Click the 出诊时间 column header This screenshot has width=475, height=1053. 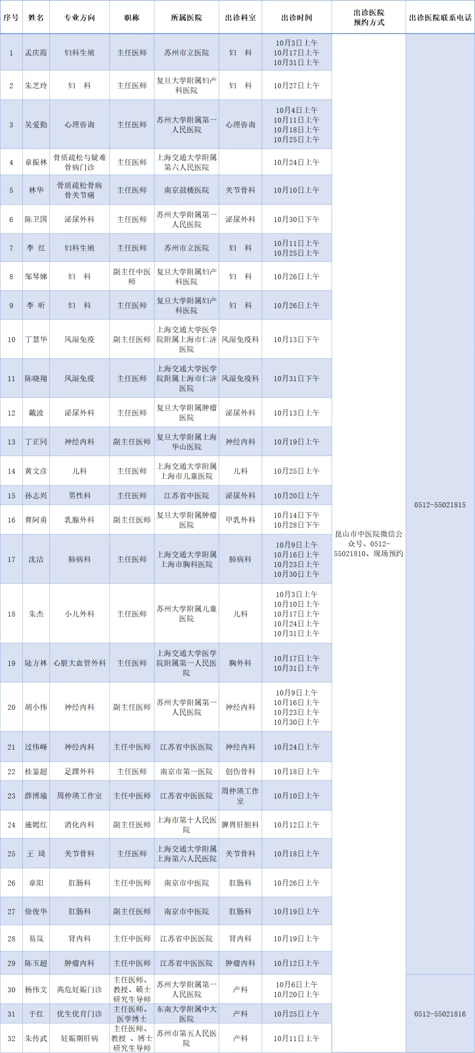296,18
